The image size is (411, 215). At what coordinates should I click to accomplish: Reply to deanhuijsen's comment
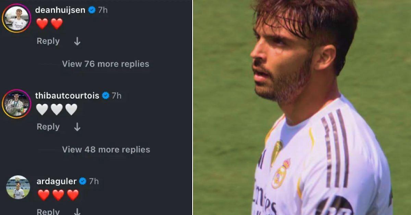pos(48,41)
